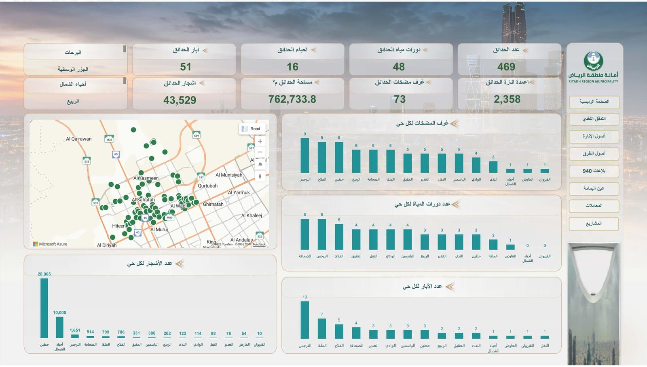The height and width of the screenshot is (367, 647).
Task: Click the map pitch control icon
Action: (260, 164)
